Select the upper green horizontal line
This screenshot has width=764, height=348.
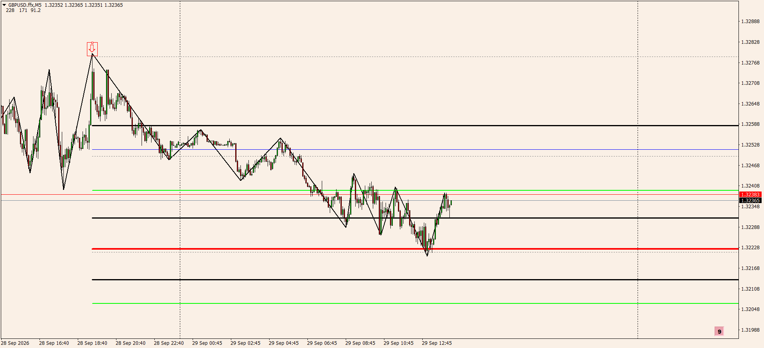415,190
